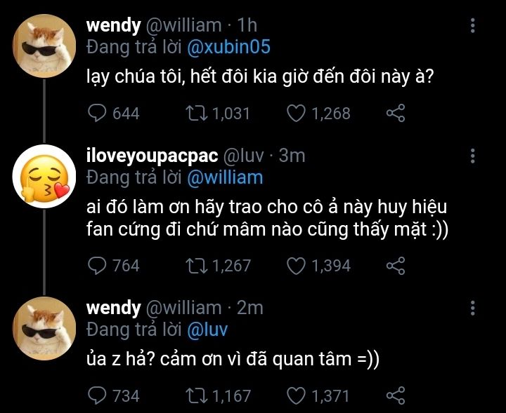Screen dimensions: 506x413
Task: Open iloveyoupacpac's kissing emoji profile picture
Action: point(44,177)
